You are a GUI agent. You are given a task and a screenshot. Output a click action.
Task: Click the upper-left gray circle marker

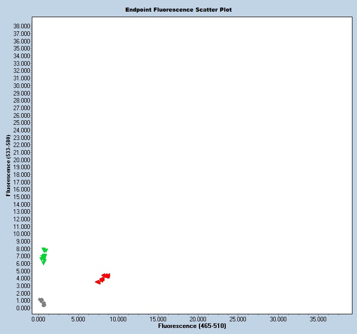tap(40, 300)
